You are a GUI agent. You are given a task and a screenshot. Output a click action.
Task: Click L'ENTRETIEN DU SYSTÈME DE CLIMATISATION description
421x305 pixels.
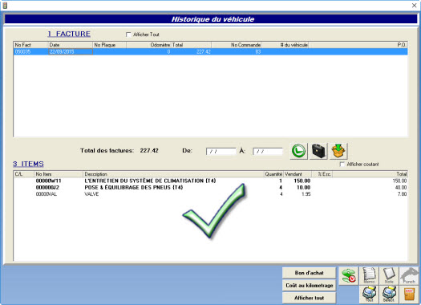pyautogui.click(x=150, y=181)
